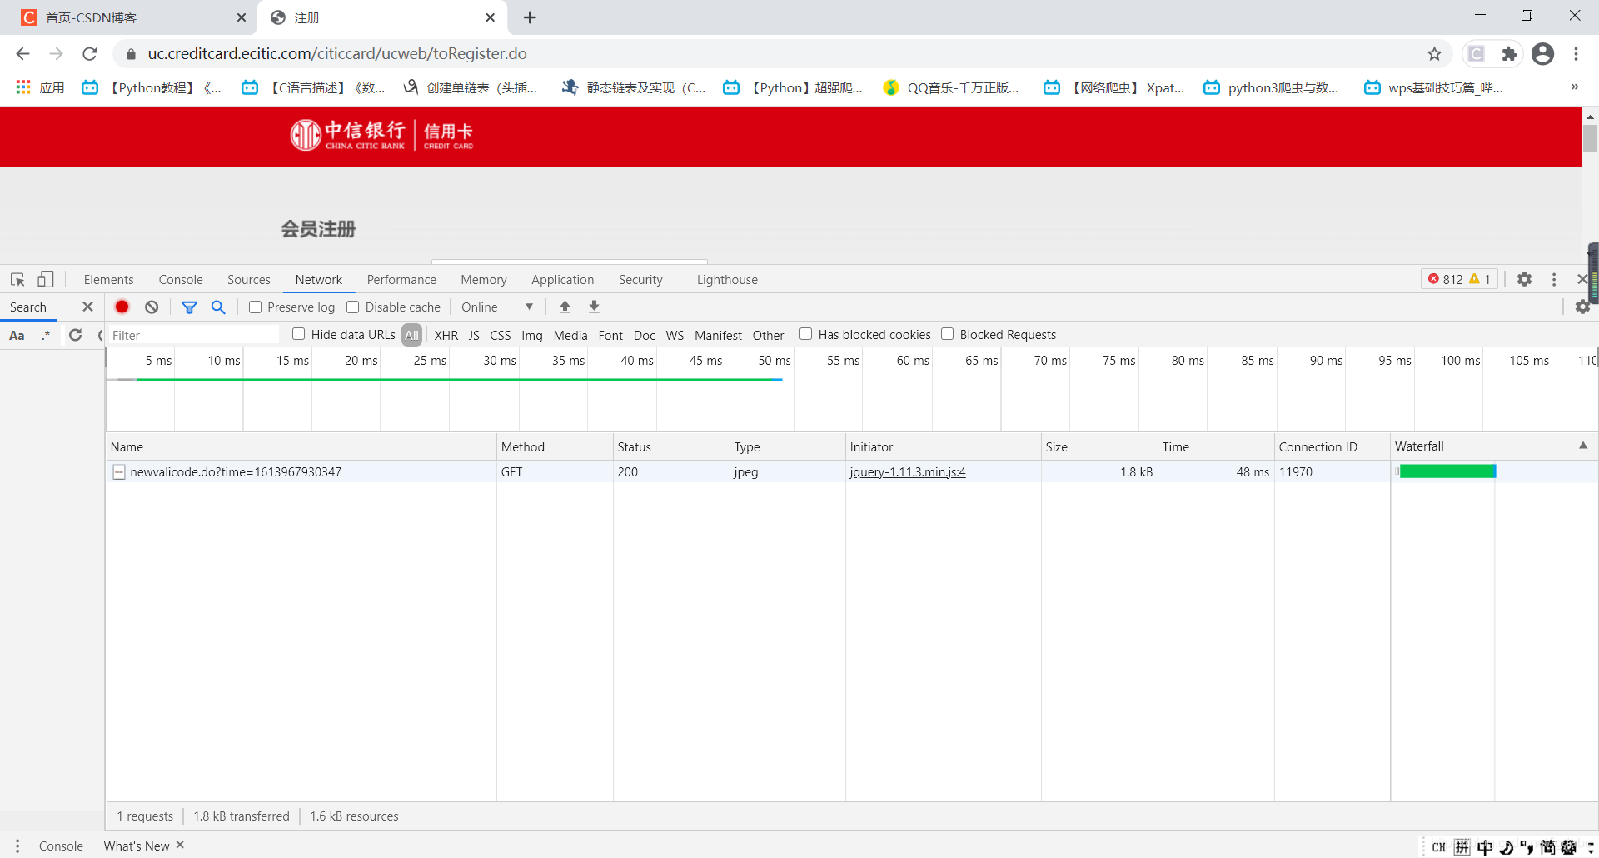The width and height of the screenshot is (1599, 858).
Task: Filter requests by Img type
Action: point(531,335)
